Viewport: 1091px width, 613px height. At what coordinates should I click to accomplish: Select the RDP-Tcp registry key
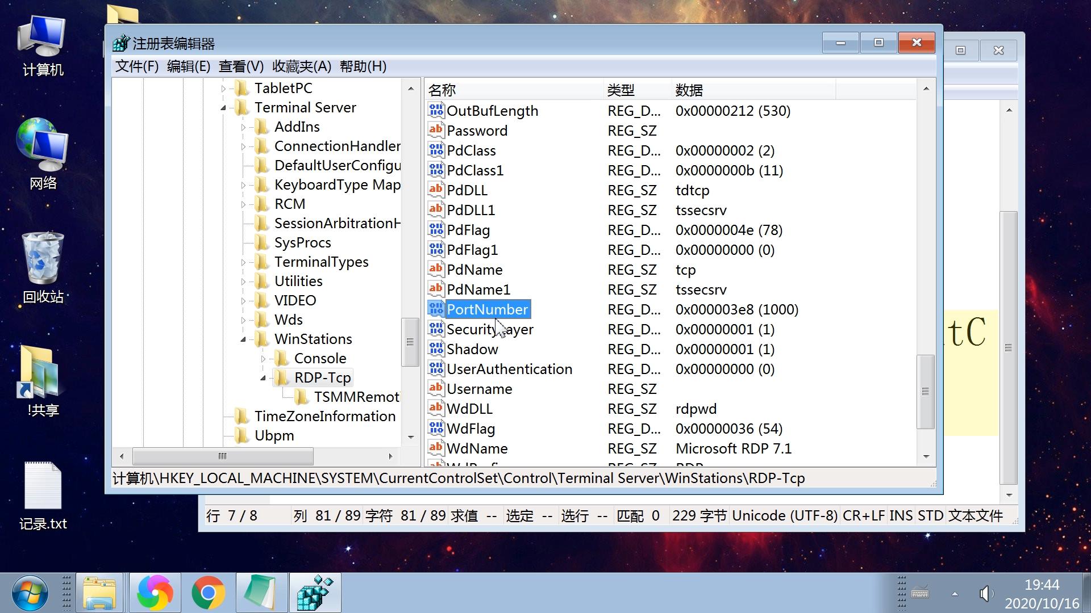click(323, 377)
